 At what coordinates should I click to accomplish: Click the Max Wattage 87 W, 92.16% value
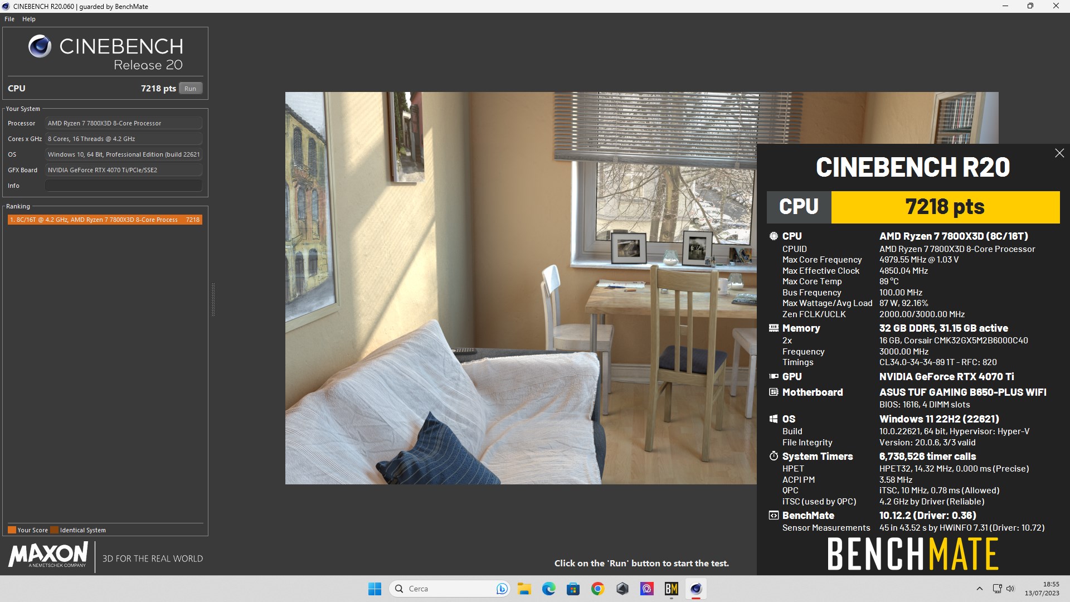(903, 303)
